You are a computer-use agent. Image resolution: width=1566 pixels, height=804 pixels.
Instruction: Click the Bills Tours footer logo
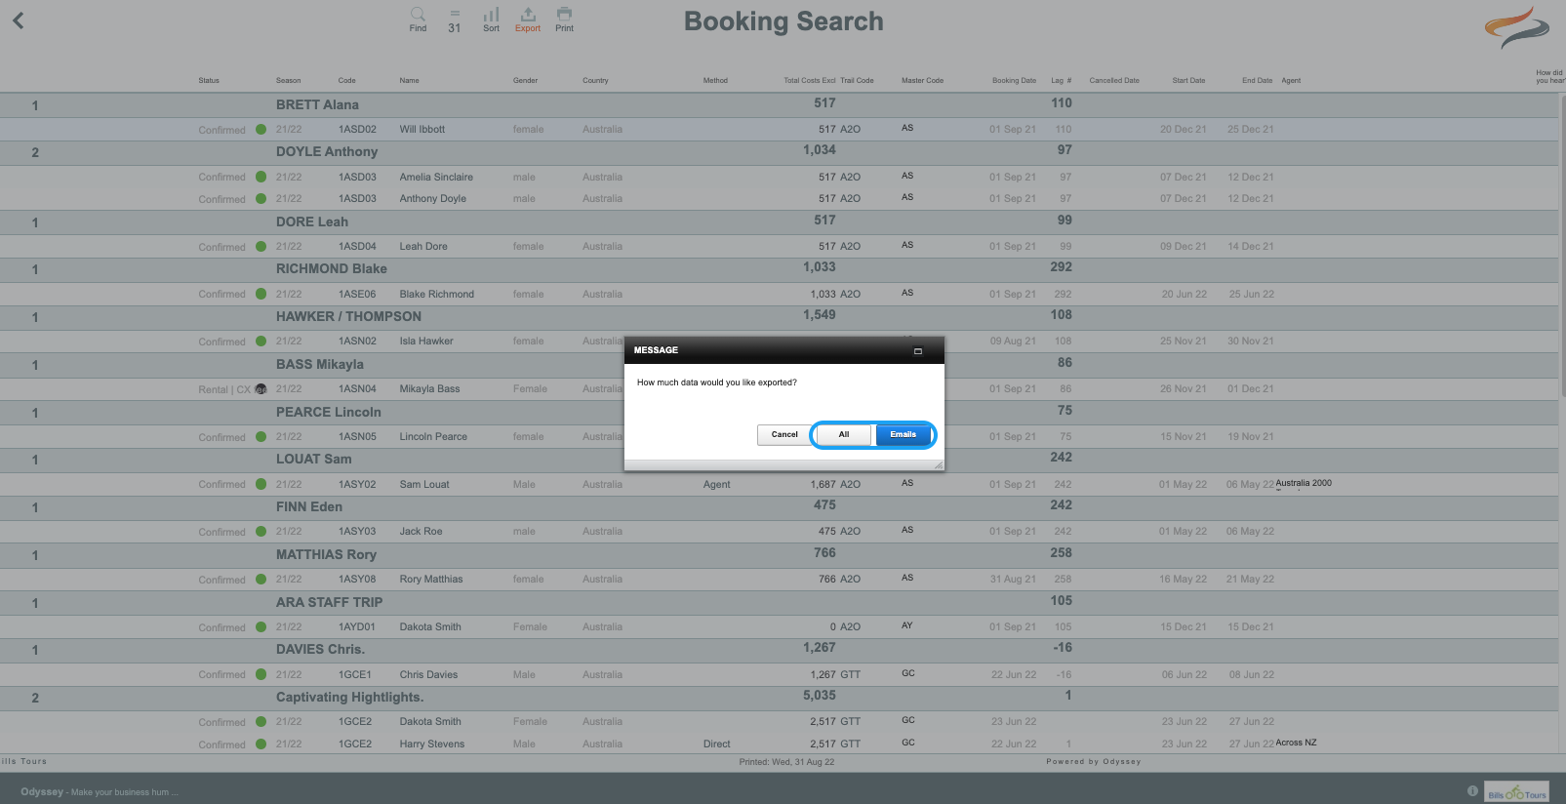pyautogui.click(x=1516, y=792)
